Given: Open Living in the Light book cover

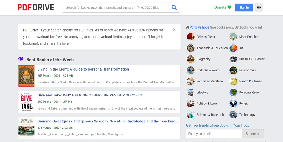Looking at the screenshot, I should [27, 76].
